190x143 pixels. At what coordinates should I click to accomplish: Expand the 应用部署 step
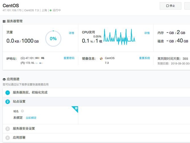tap(96, 138)
